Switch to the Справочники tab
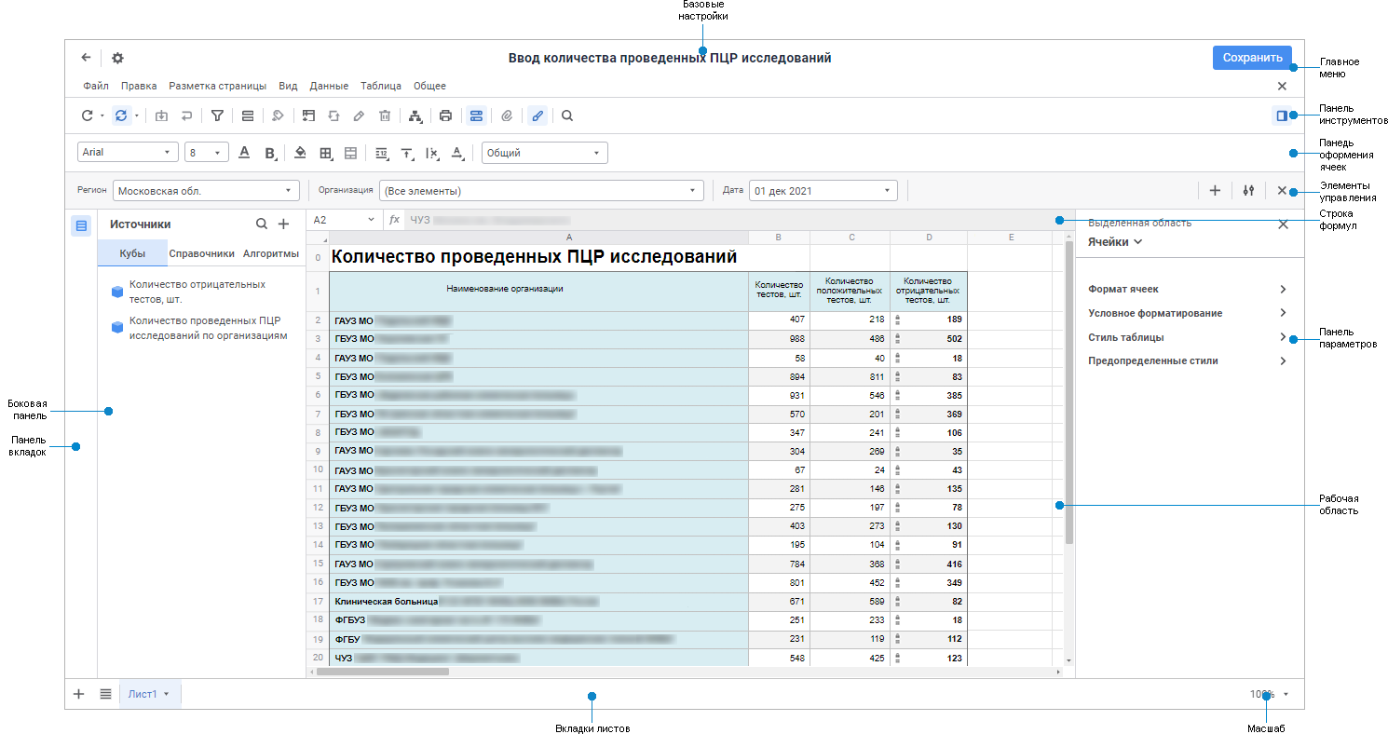 (x=201, y=253)
